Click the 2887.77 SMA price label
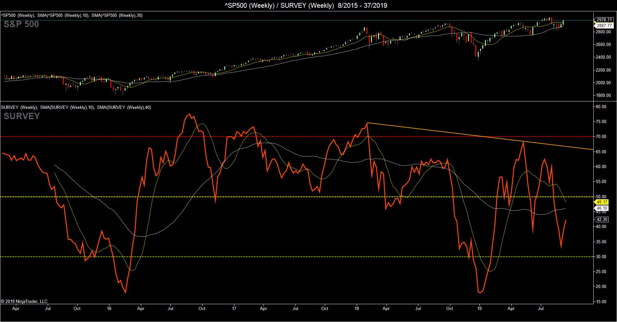Image resolution: width=617 pixels, height=322 pixels. click(x=604, y=25)
